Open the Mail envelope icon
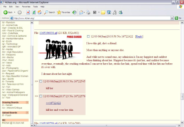Screen dimensions: 184x127 click(81, 12)
